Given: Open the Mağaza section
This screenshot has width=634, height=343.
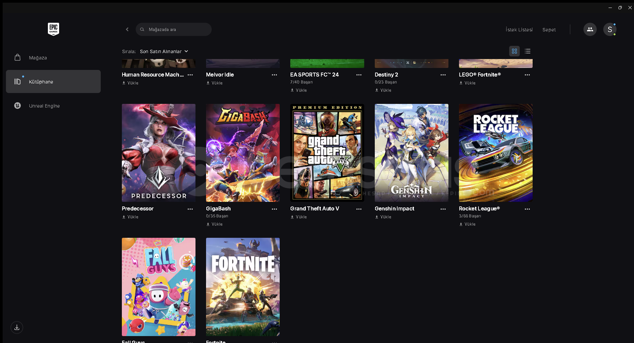Looking at the screenshot, I should tap(53, 57).
